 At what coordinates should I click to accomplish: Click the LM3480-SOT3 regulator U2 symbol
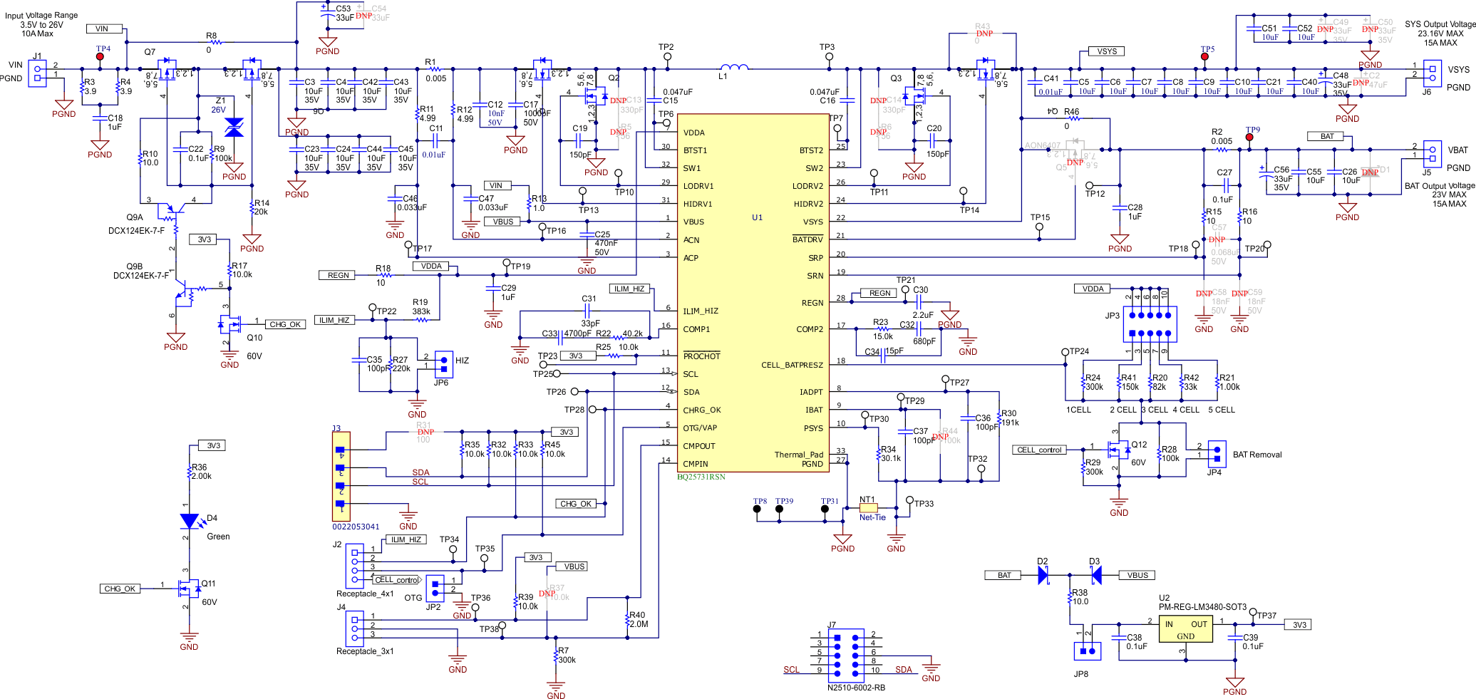[1185, 628]
